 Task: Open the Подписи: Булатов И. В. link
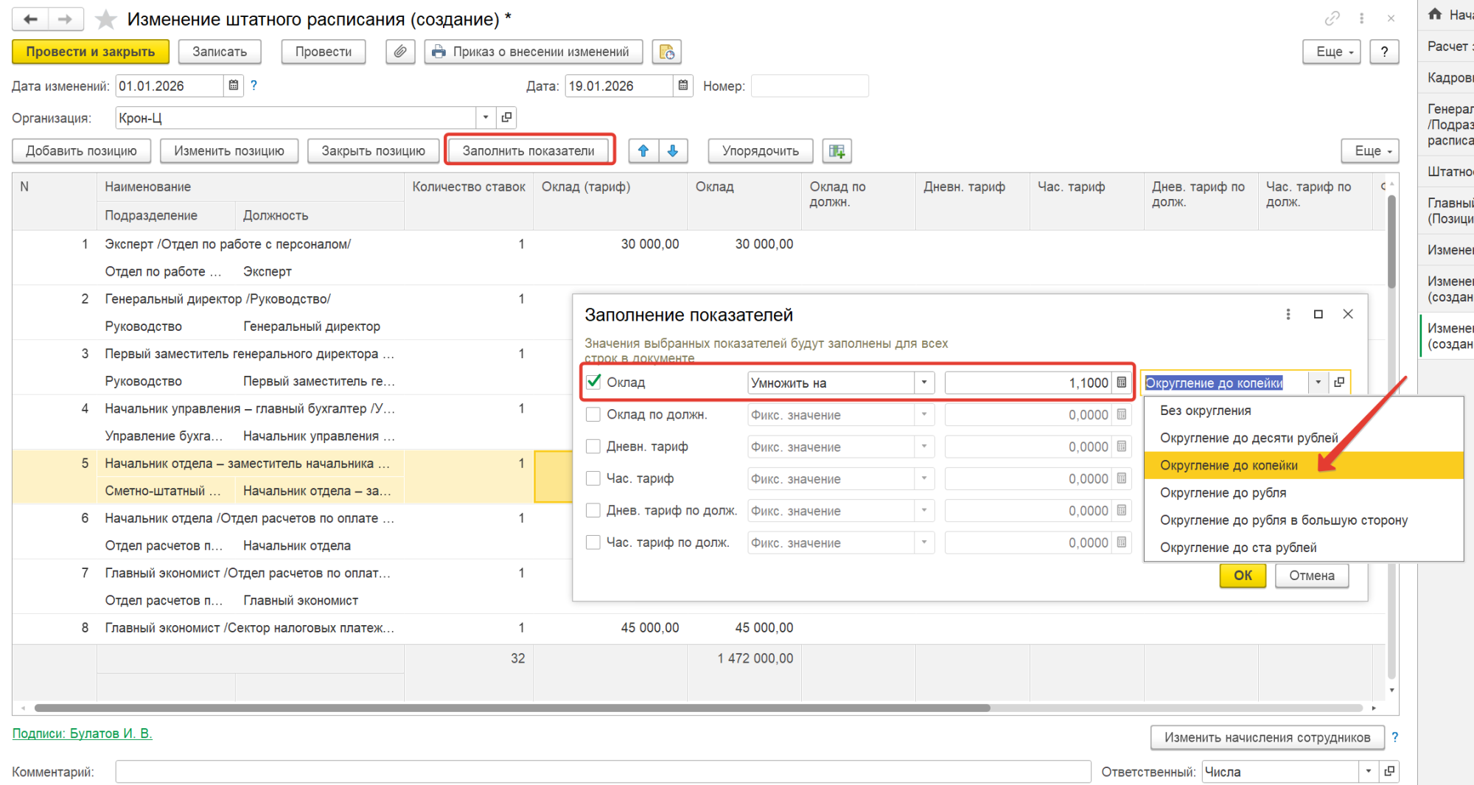tap(82, 733)
